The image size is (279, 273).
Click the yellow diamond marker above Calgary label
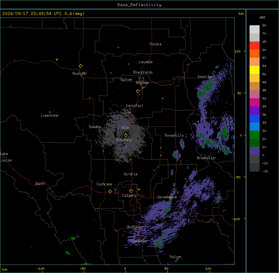pyautogui.click(x=131, y=191)
